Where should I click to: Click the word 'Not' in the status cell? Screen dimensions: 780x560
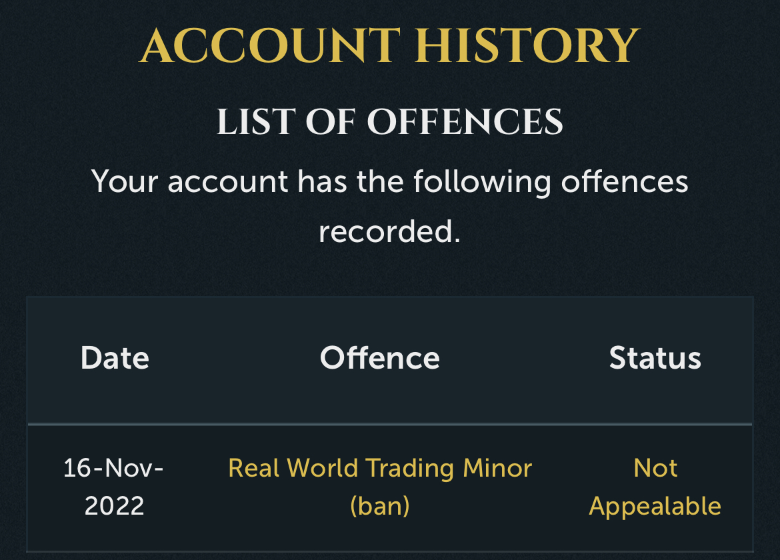655,468
